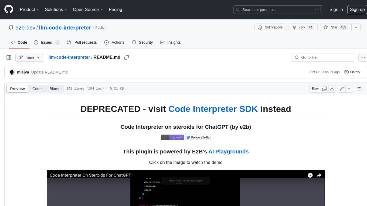
Task: Open the Code Interpreter SDK link
Action: [213, 109]
